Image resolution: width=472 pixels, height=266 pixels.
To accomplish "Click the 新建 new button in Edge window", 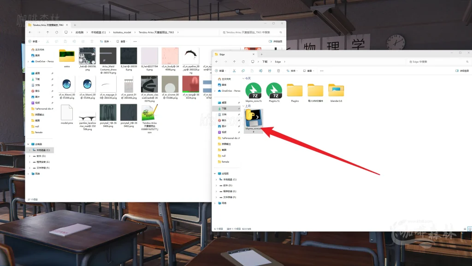I will 222,71.
